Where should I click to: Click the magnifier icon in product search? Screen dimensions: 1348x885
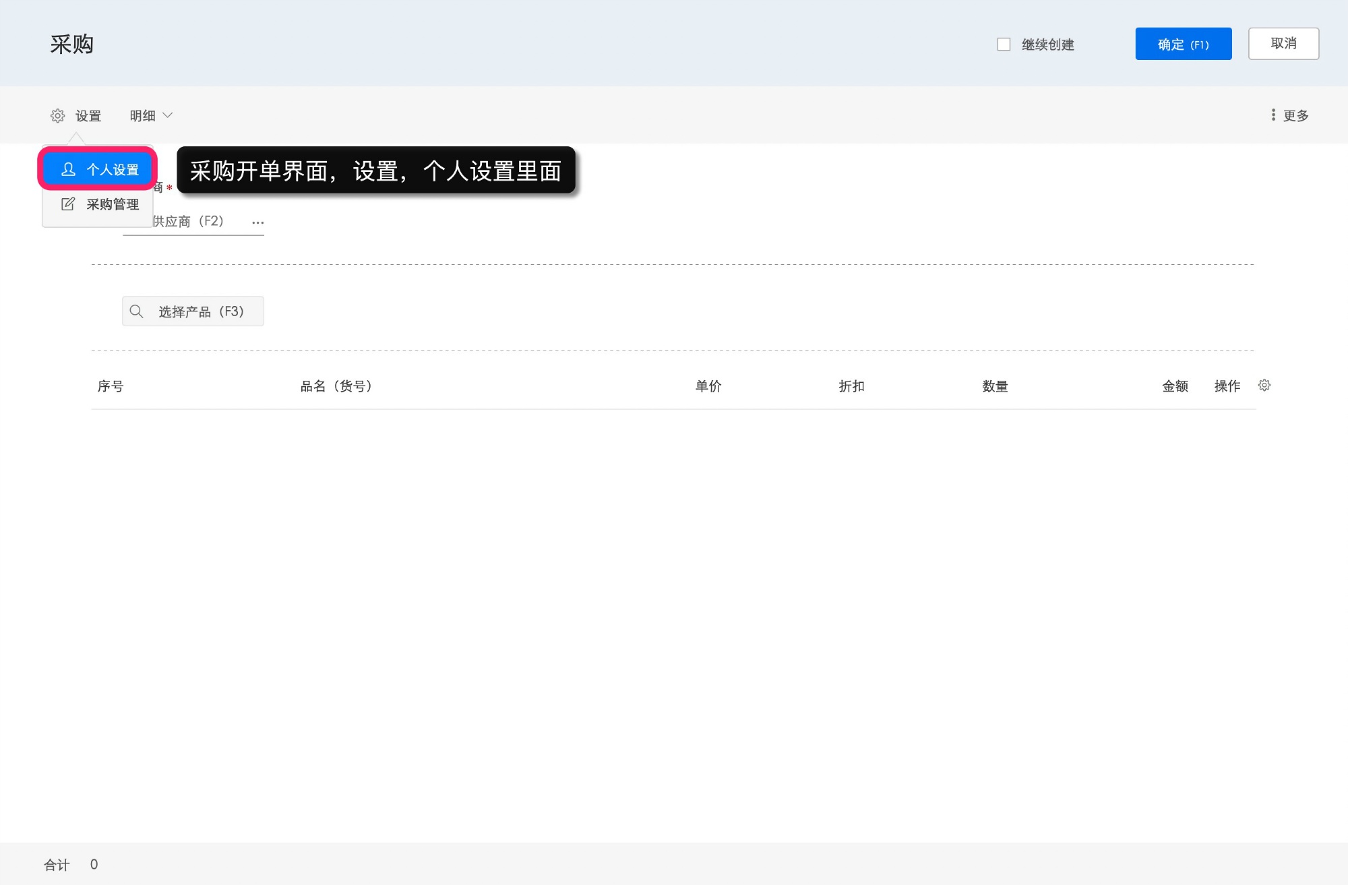pos(137,311)
